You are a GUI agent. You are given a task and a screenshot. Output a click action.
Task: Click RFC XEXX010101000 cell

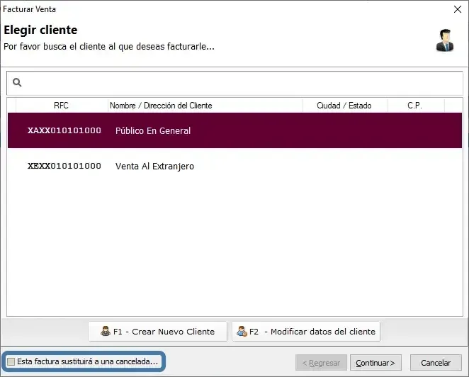(64, 166)
